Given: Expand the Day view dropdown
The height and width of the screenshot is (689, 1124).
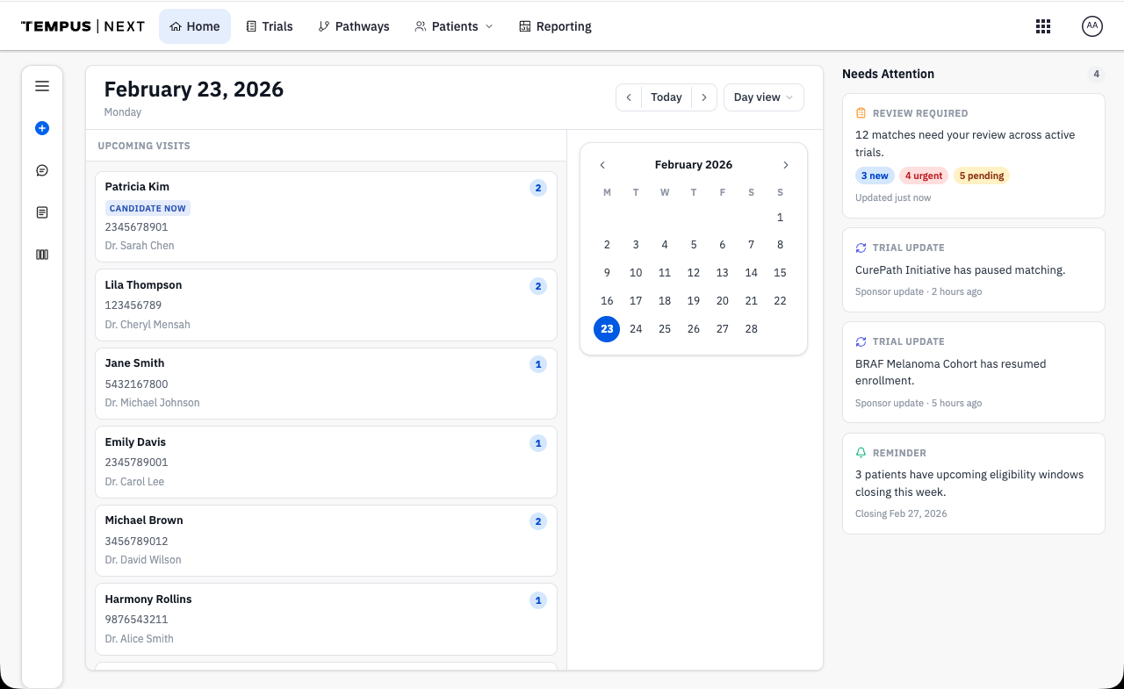Looking at the screenshot, I should pyautogui.click(x=763, y=97).
